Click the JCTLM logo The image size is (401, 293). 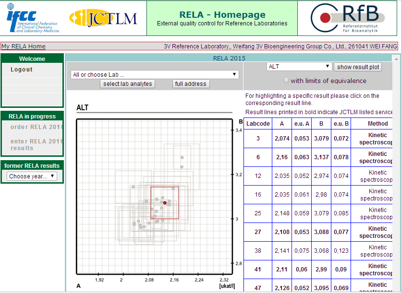click(103, 18)
